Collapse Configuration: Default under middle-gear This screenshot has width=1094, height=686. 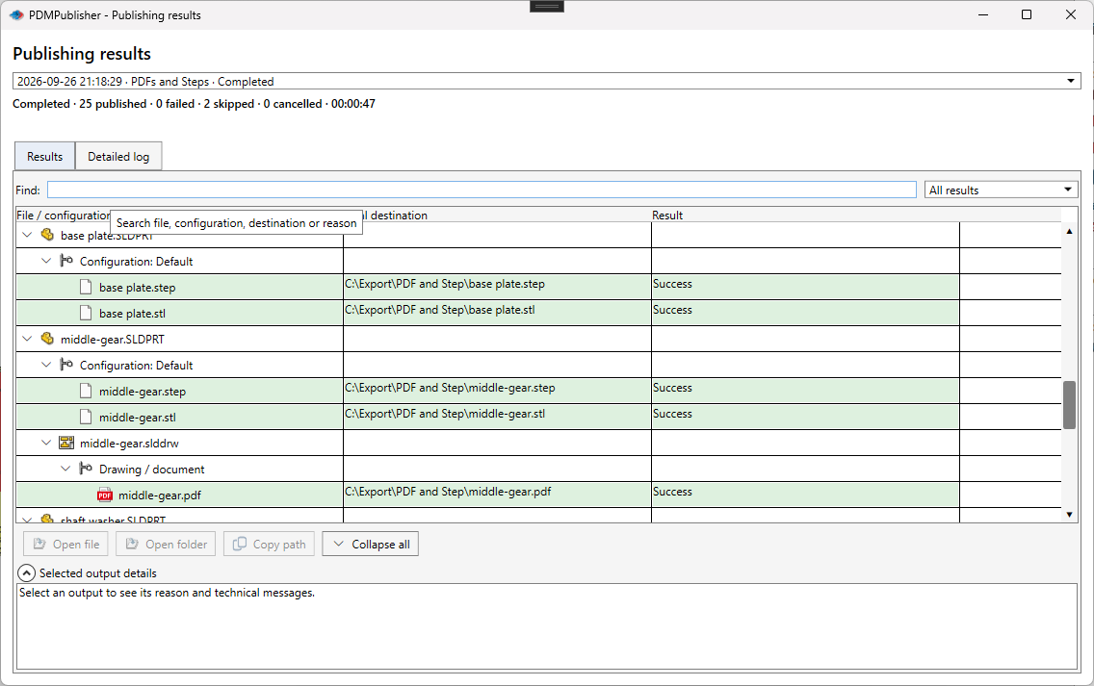tap(46, 365)
